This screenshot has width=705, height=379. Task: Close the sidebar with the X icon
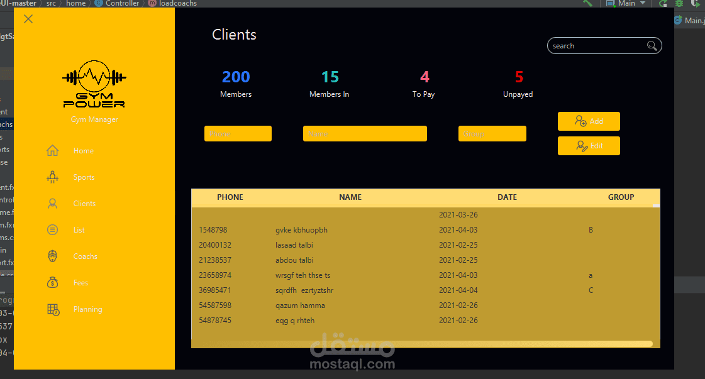coord(28,19)
